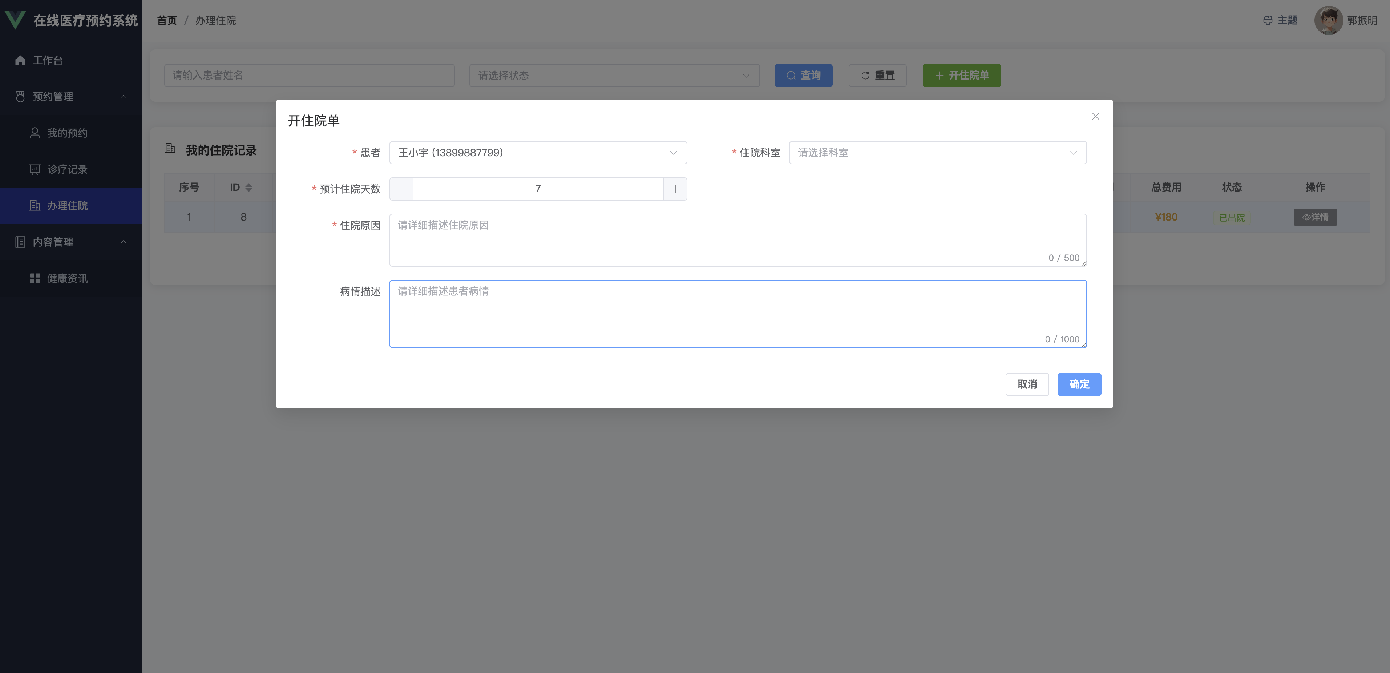Viewport: 1390px width, 673px height.
Task: Click the minus icon to decrease hospitalization days
Action: tap(401, 189)
